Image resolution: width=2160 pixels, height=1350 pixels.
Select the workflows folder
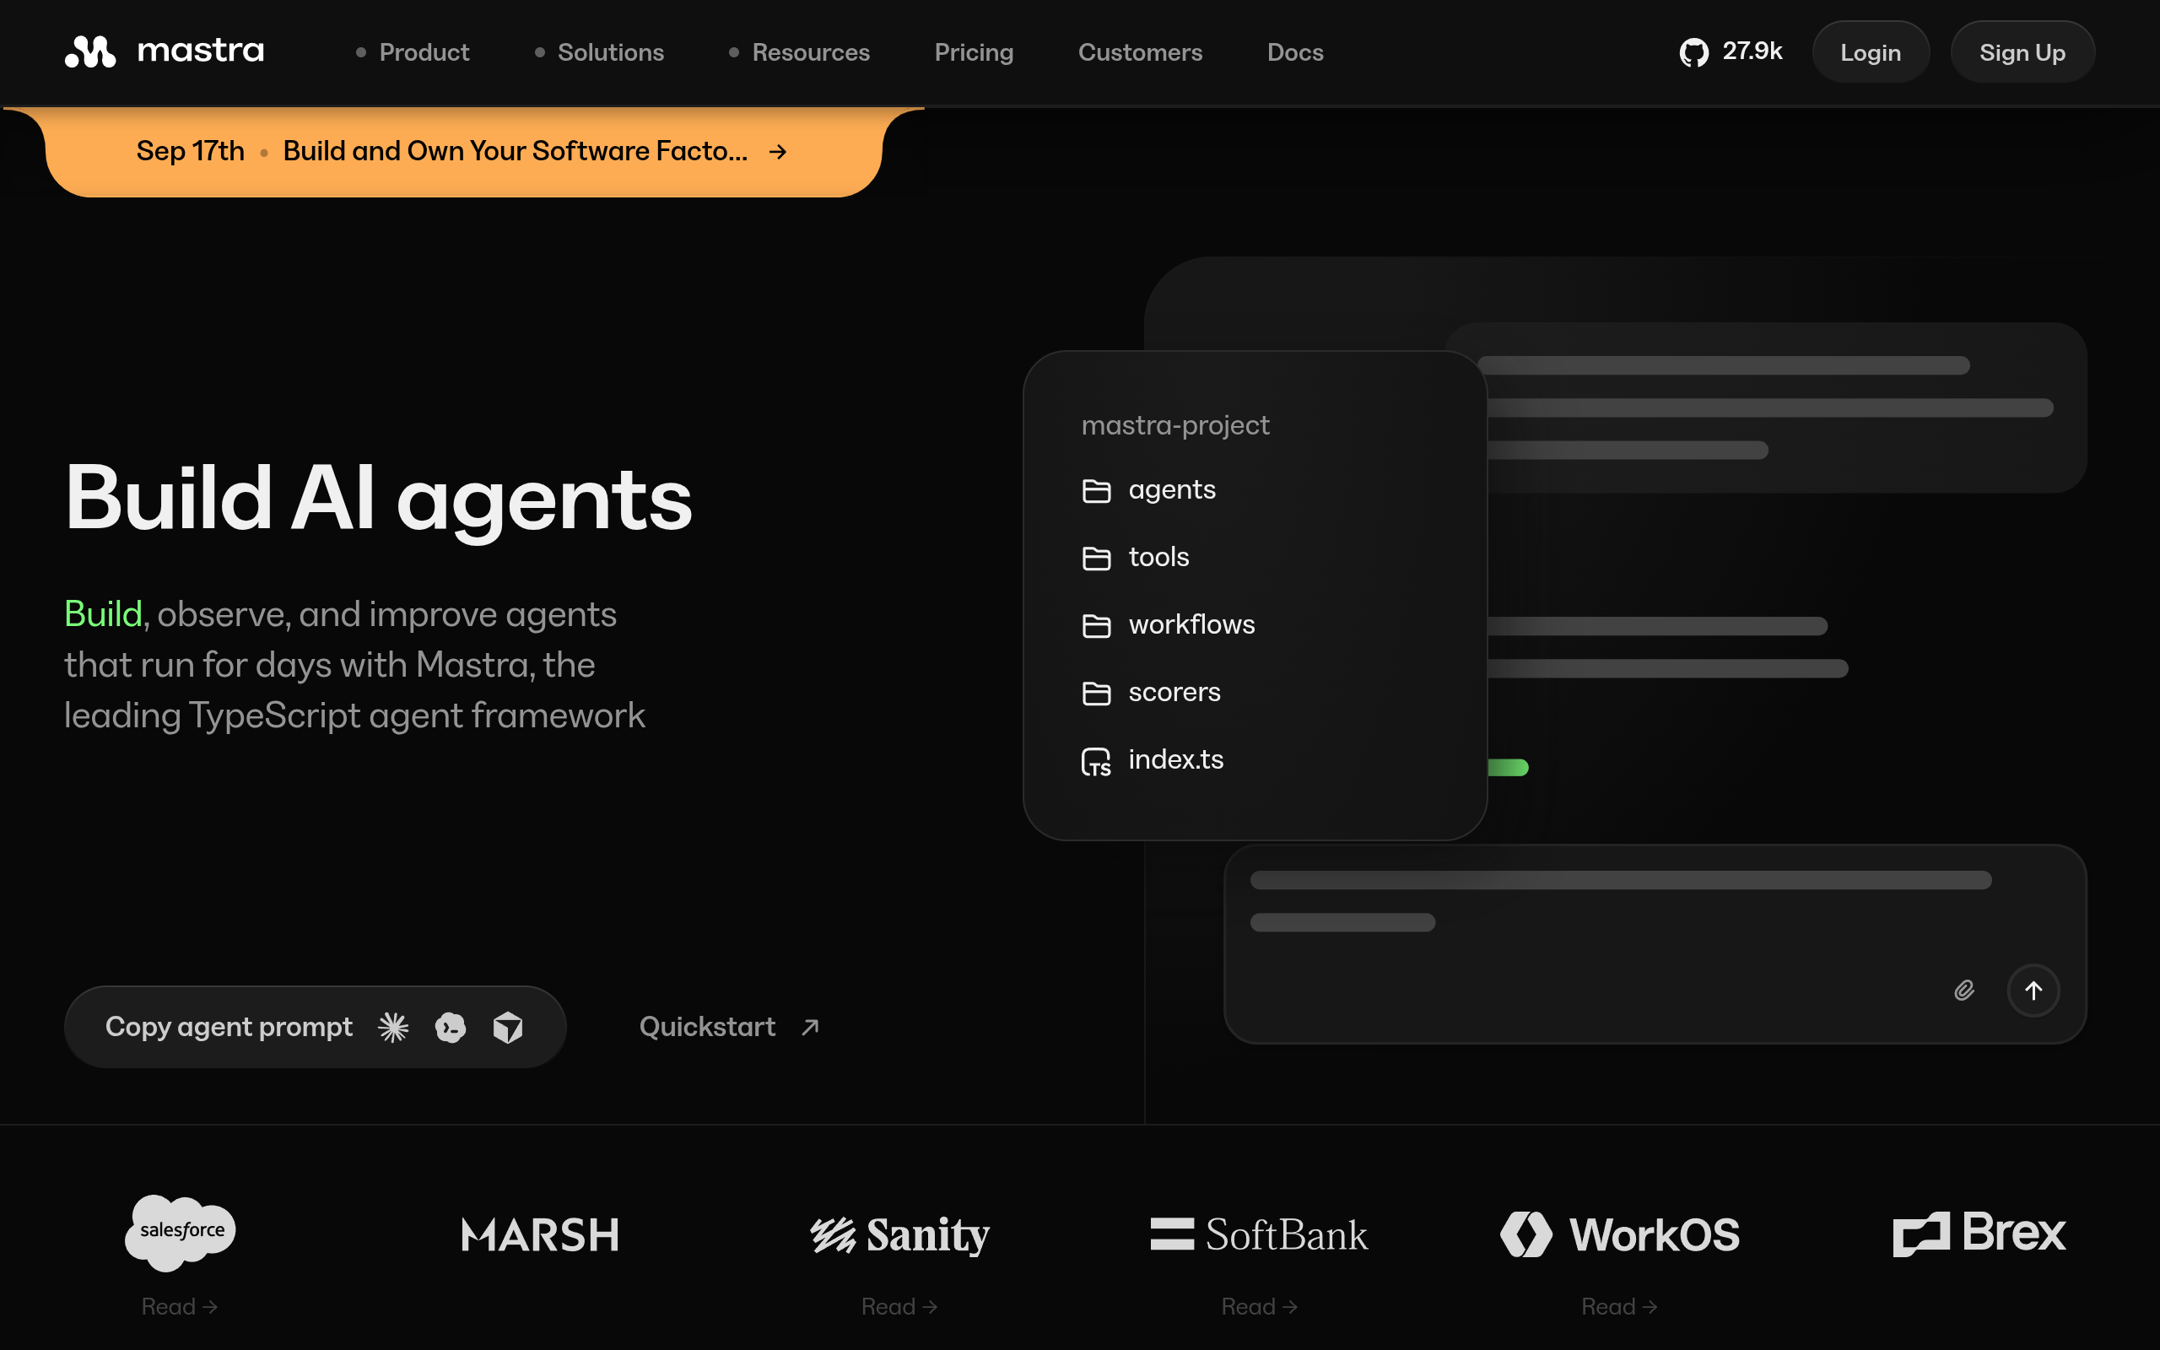click(1169, 625)
